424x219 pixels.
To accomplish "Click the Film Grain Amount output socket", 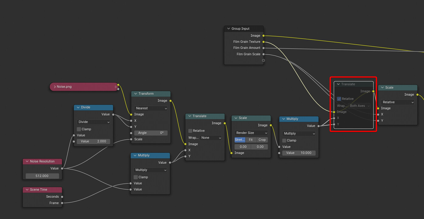I will [263, 48].
